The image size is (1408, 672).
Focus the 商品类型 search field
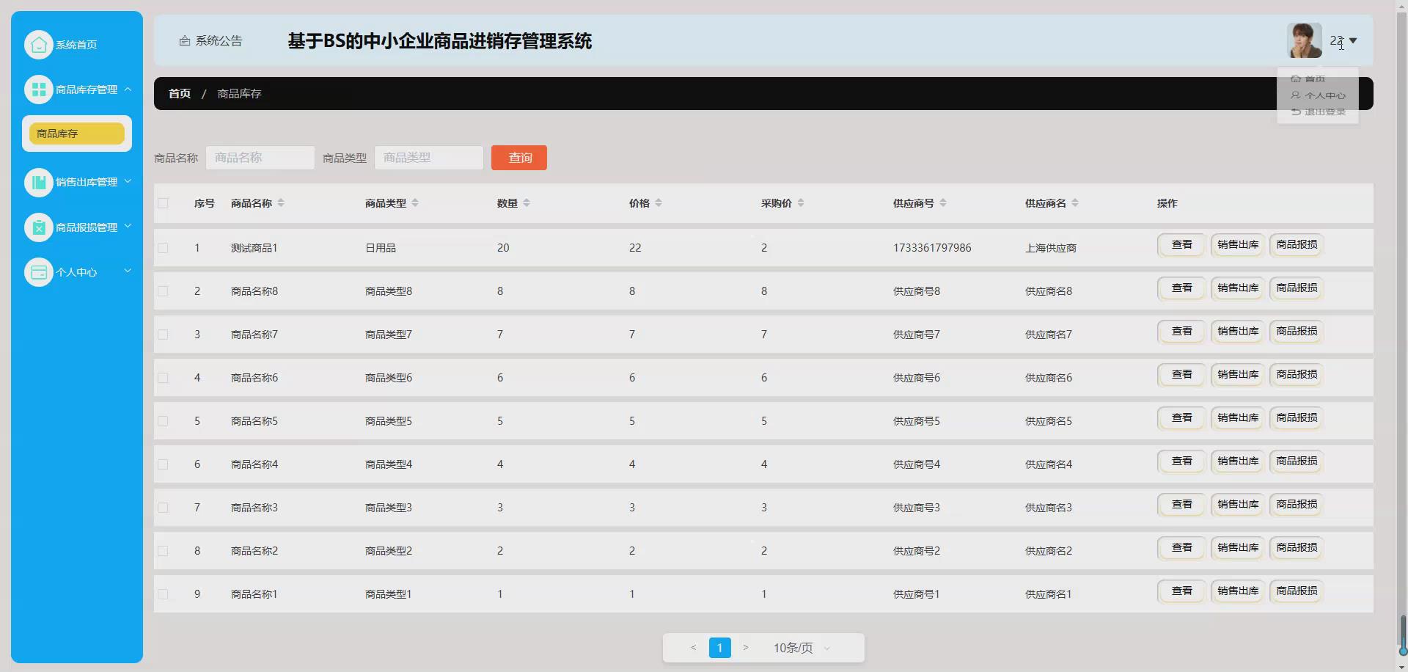[x=429, y=158]
